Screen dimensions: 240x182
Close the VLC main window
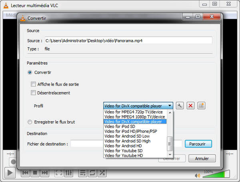click(228, 4)
